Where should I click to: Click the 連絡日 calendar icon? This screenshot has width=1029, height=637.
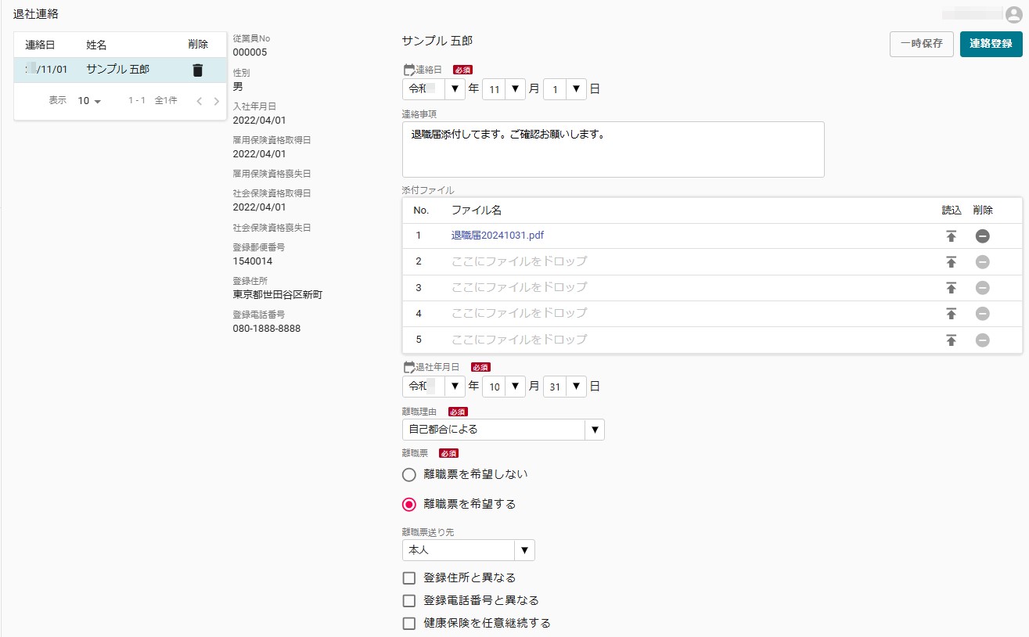pyautogui.click(x=408, y=70)
